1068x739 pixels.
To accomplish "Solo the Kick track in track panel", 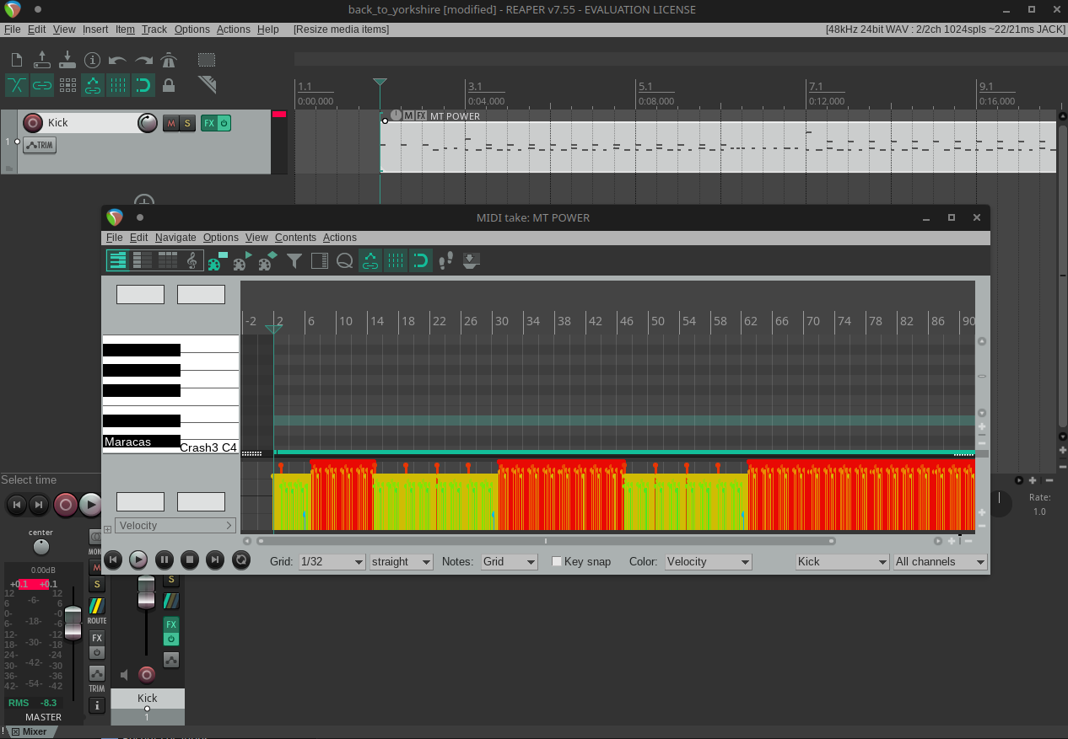I will [186, 123].
